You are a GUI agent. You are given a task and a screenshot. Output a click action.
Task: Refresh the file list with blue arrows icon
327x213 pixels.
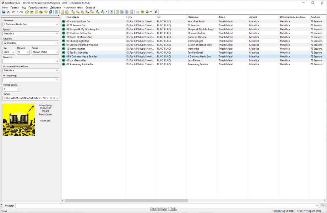point(51,12)
